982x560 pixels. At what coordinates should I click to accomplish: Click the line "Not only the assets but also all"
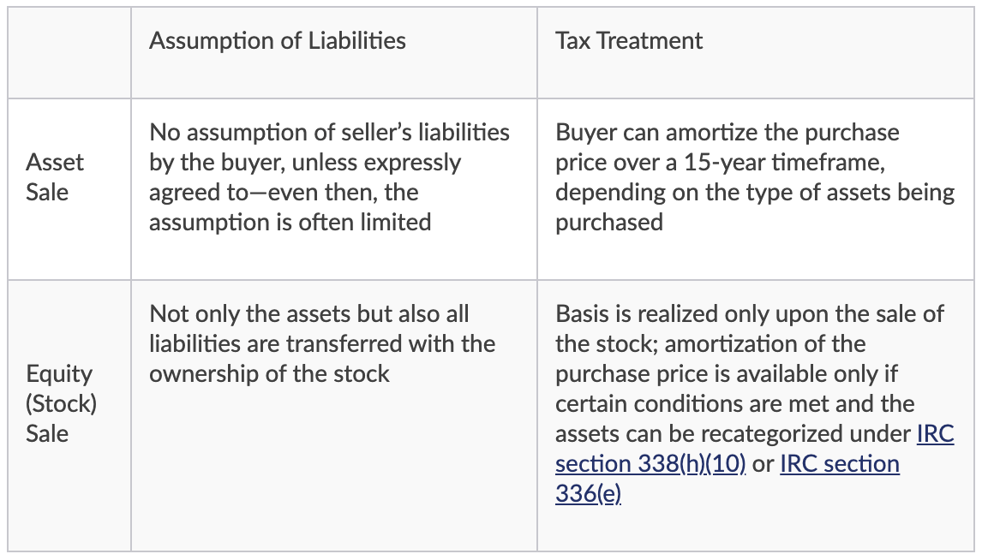pyautogui.click(x=308, y=313)
